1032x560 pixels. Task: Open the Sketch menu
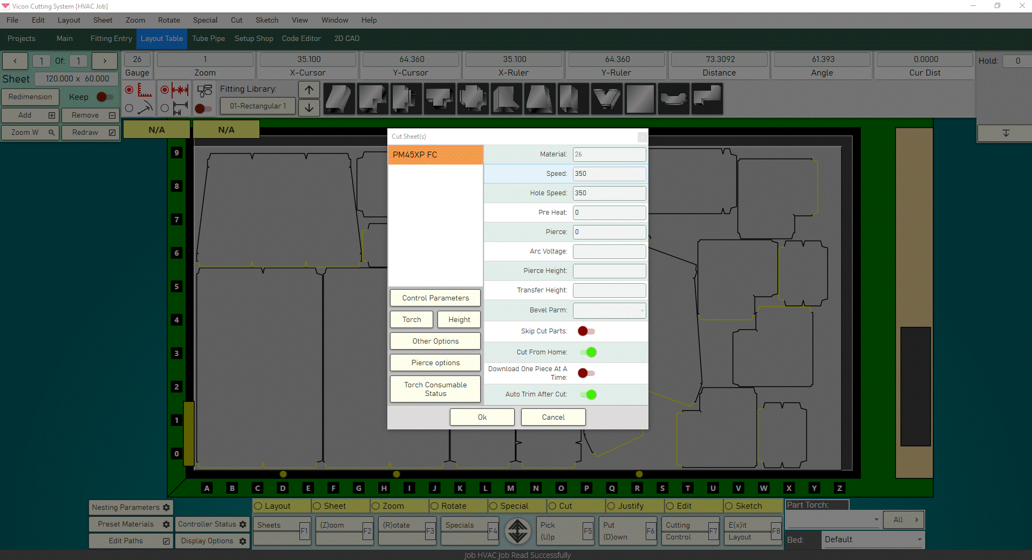coord(266,20)
